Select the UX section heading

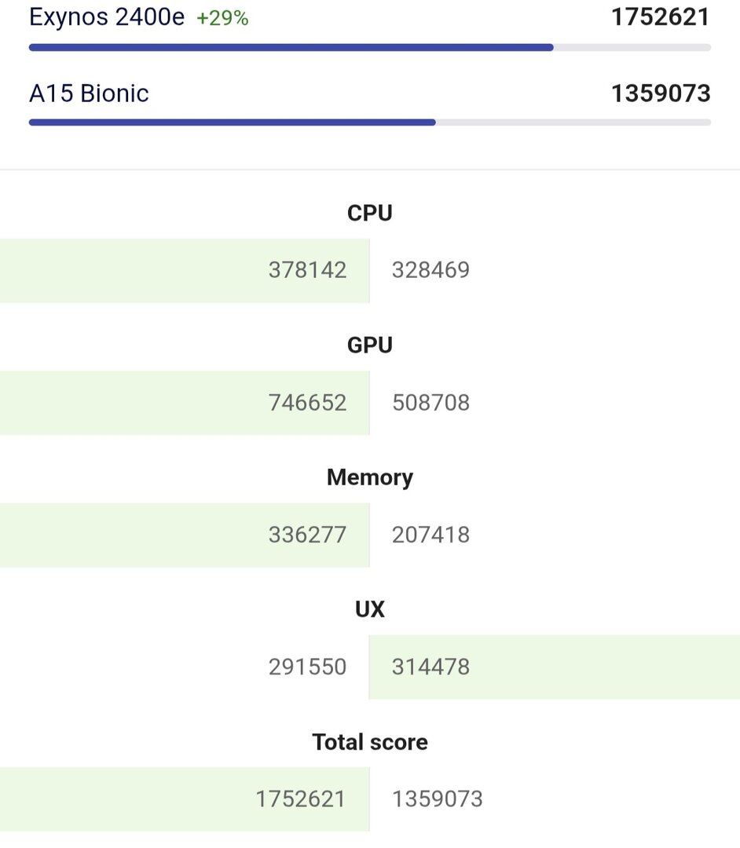point(370,609)
